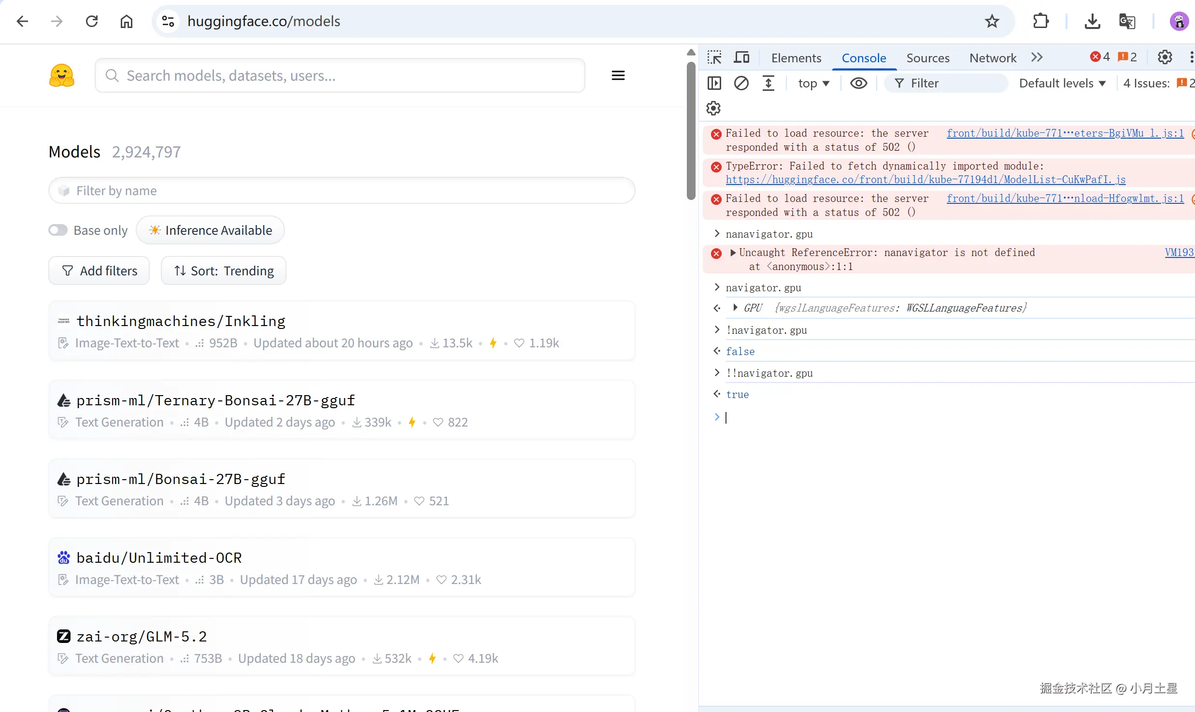
Task: Focus the console Filter input
Action: tap(946, 83)
